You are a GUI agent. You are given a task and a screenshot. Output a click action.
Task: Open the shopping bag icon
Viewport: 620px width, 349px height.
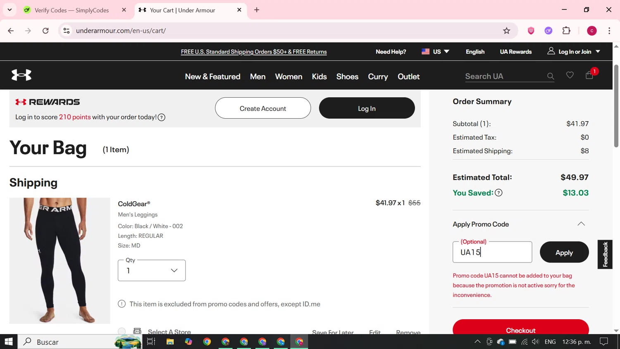(x=589, y=75)
